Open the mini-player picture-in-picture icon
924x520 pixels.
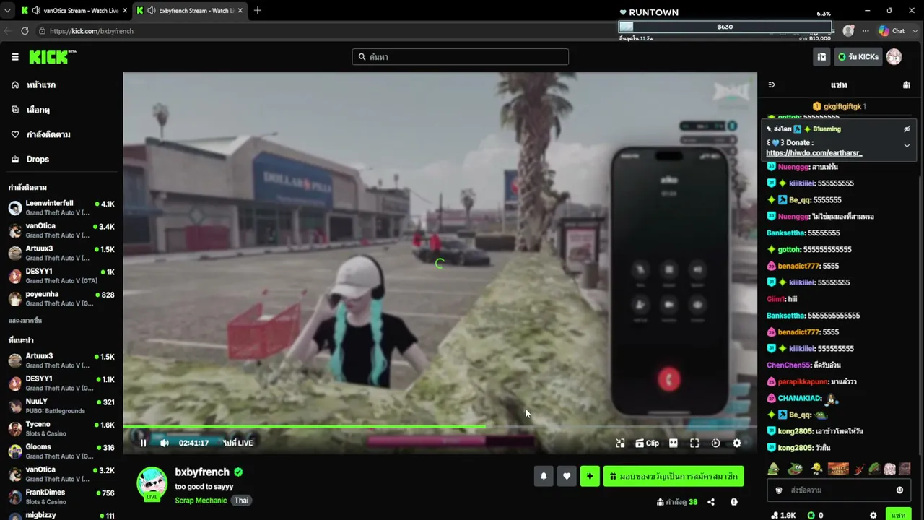(620, 443)
